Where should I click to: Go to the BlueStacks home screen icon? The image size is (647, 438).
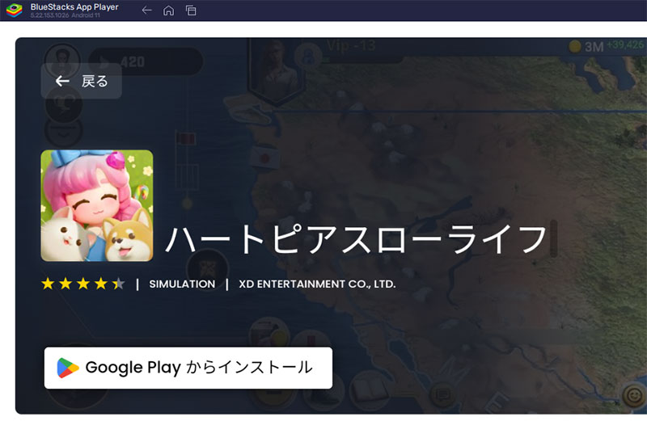pyautogui.click(x=168, y=11)
